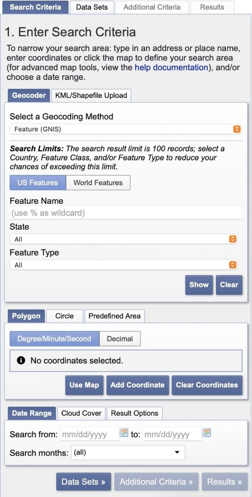This screenshot has height=497, width=252.
Task: Click the info icon beside No coordinates
Action: point(21,361)
